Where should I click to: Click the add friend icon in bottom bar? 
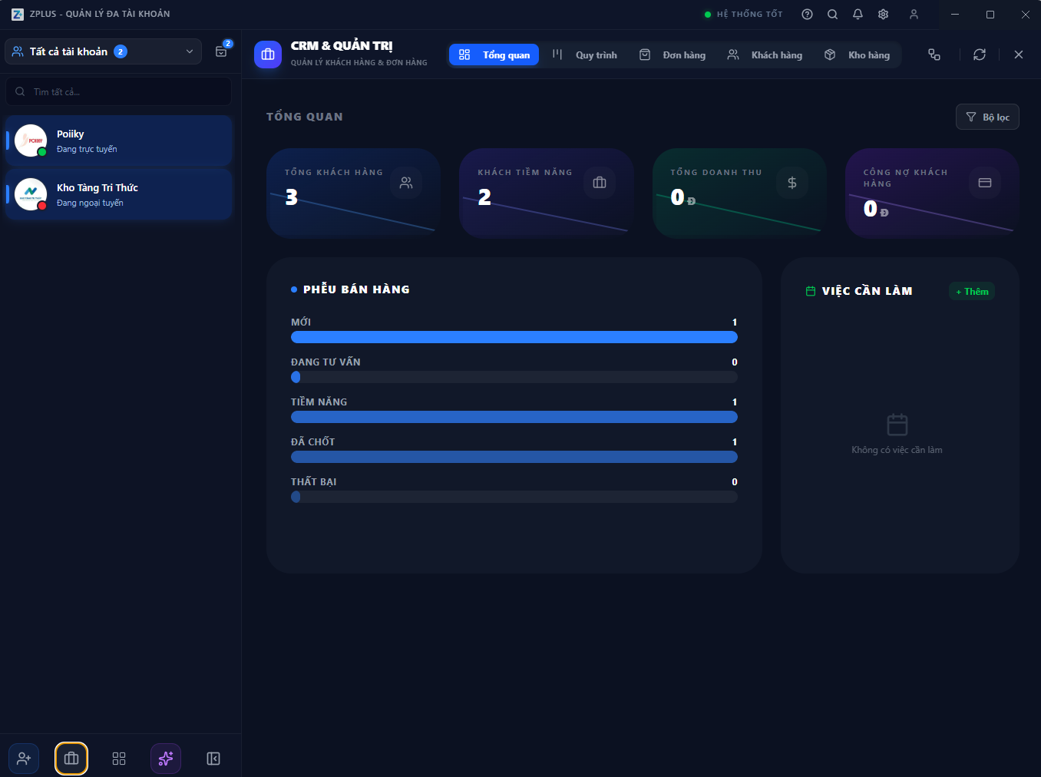(24, 759)
